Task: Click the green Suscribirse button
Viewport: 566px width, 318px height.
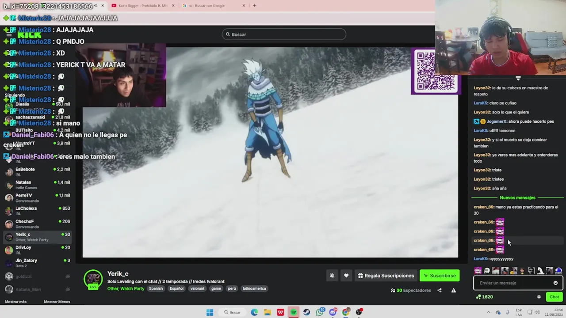Action: (440, 276)
